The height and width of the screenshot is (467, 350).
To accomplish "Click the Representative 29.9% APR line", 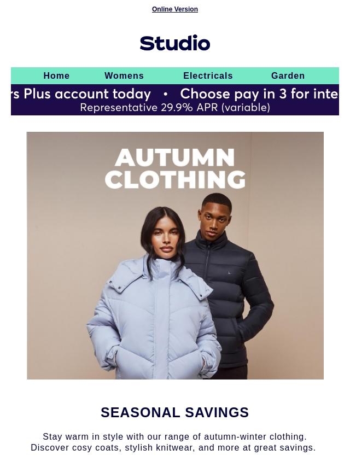I will point(175,108).
